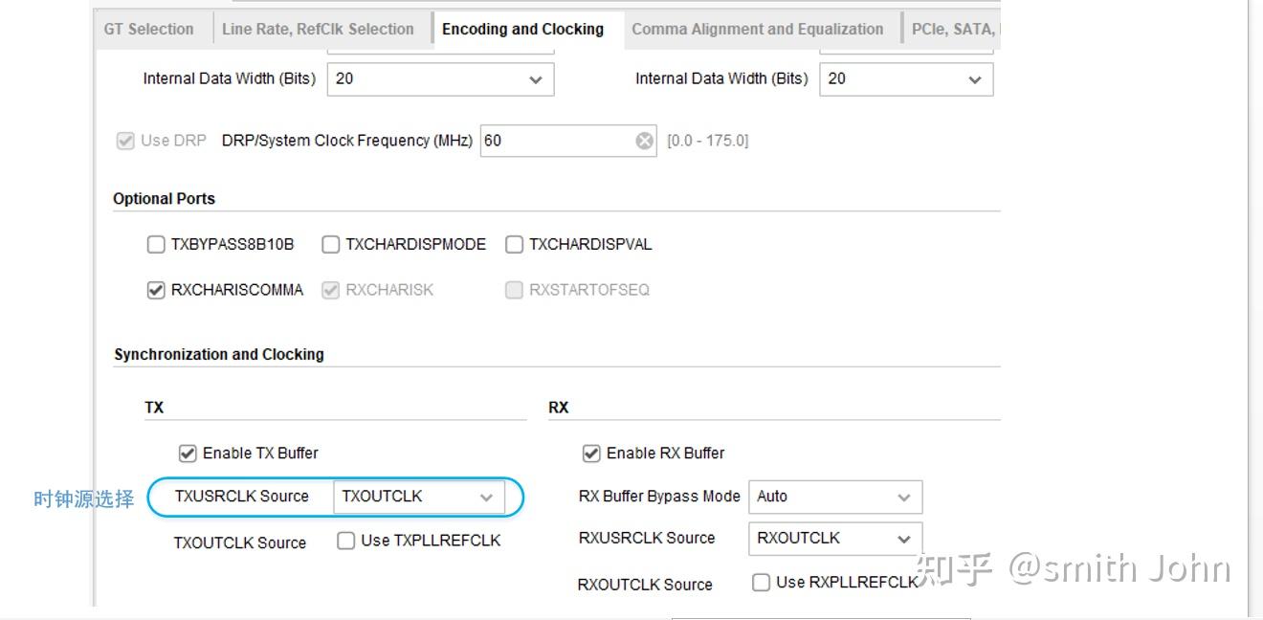1263x620 pixels.
Task: Select the PCIe, SATA tab
Action: 953,29
